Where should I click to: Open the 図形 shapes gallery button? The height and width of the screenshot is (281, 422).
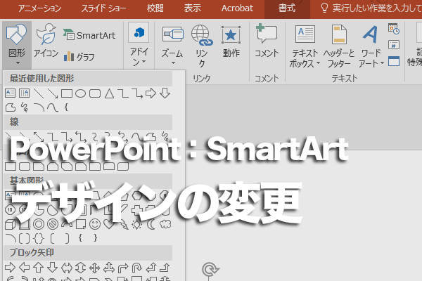17,44
